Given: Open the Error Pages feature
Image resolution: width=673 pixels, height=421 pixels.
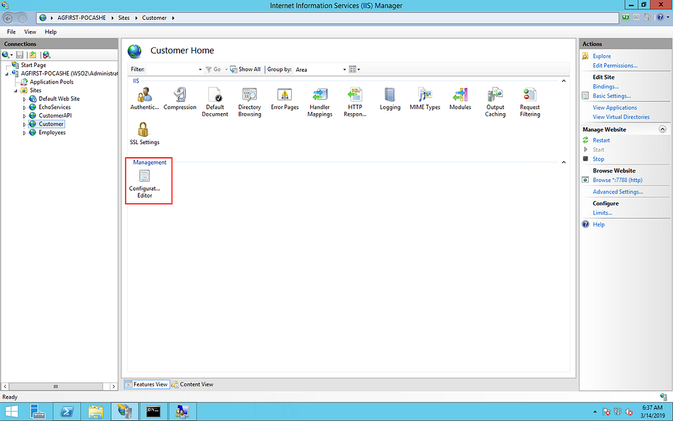Looking at the screenshot, I should coord(285,99).
